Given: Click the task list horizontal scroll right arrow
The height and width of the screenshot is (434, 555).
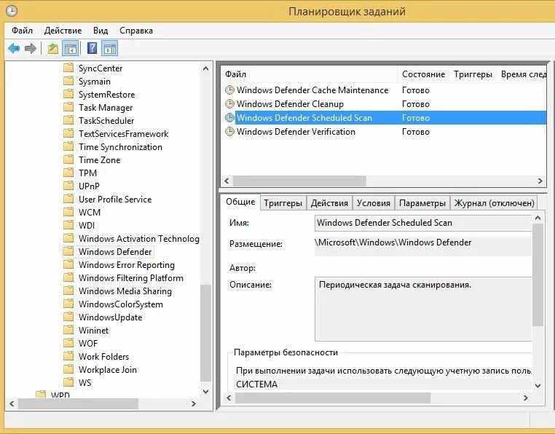Looking at the screenshot, I should coord(540,181).
